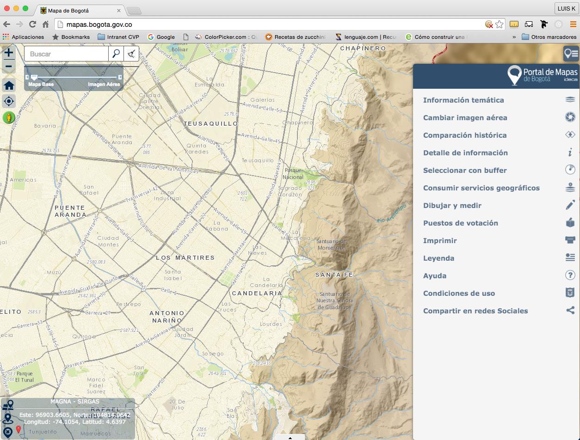This screenshot has width=580, height=440.
Task: Click the pin-with-X remove marker icon
Action: [x=7, y=433]
